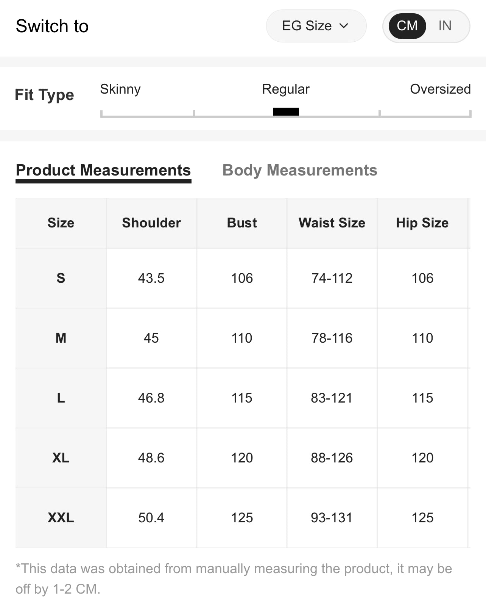The image size is (486, 608).
Task: Select the S size row label
Action: pyautogui.click(x=61, y=278)
